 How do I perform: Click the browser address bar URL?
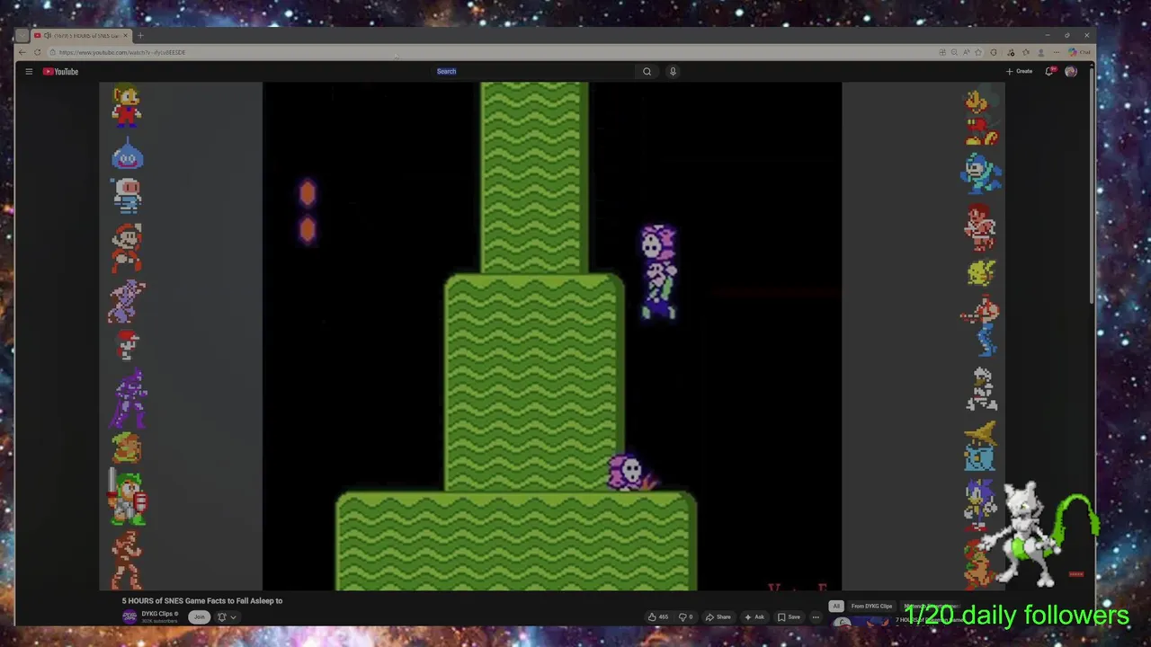pos(122,52)
